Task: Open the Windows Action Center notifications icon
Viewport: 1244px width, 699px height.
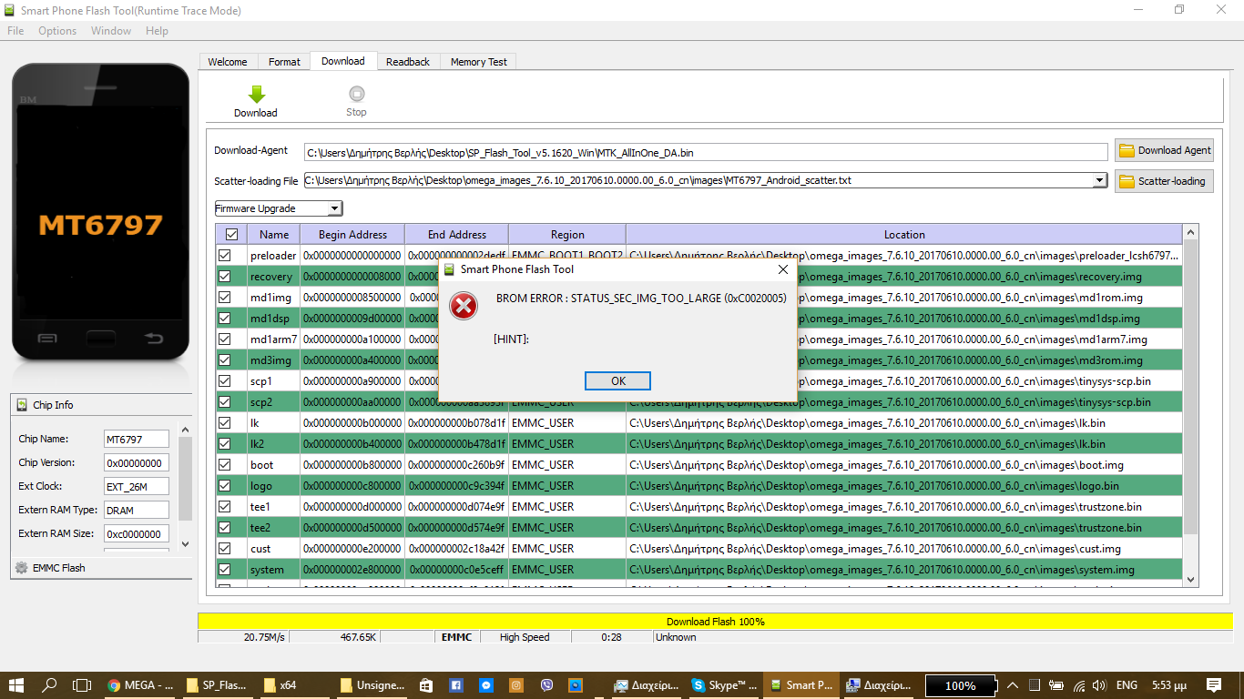Action: pos(1214,685)
